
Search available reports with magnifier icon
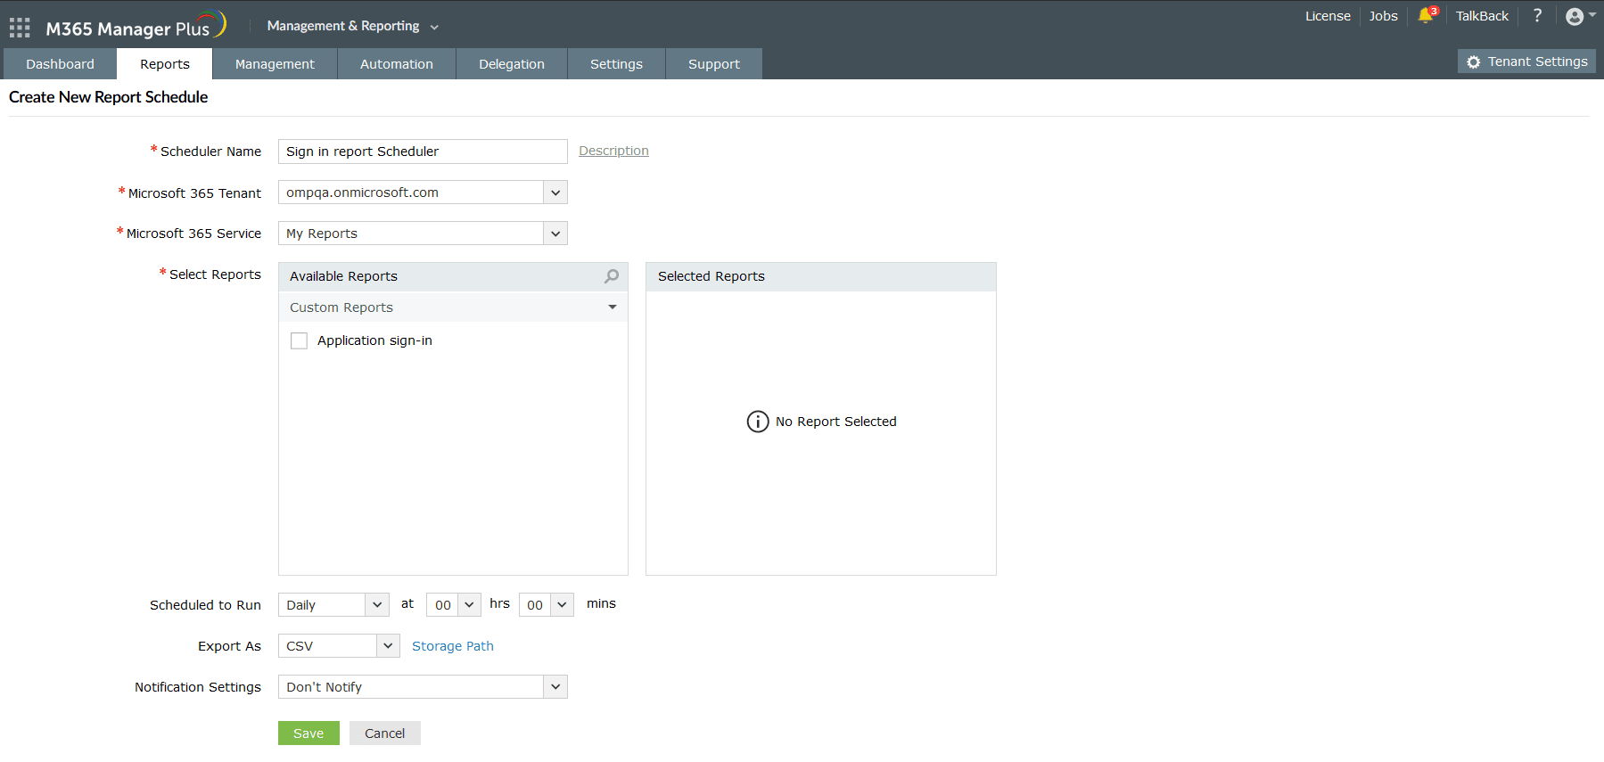click(x=612, y=276)
